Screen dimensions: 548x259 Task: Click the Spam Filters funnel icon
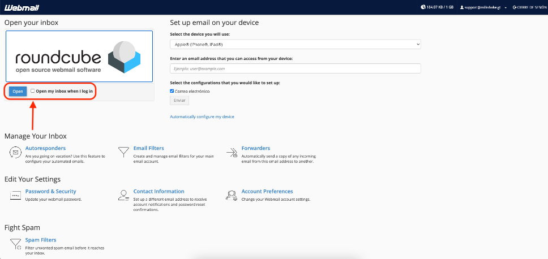pos(15,244)
